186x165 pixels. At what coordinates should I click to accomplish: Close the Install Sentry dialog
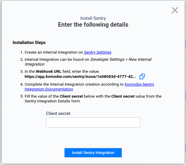pos(175,10)
